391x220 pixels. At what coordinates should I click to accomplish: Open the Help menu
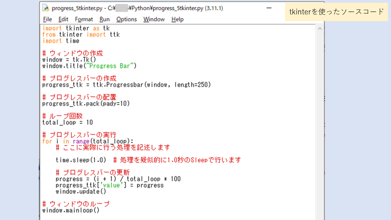177,19
